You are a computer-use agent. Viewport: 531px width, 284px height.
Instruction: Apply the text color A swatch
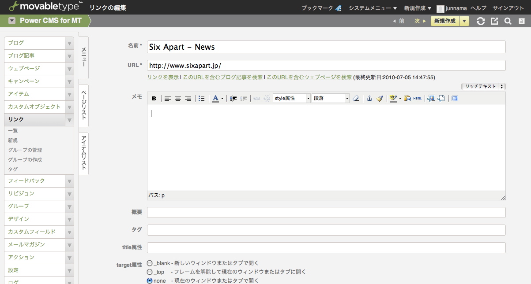pyautogui.click(x=215, y=98)
